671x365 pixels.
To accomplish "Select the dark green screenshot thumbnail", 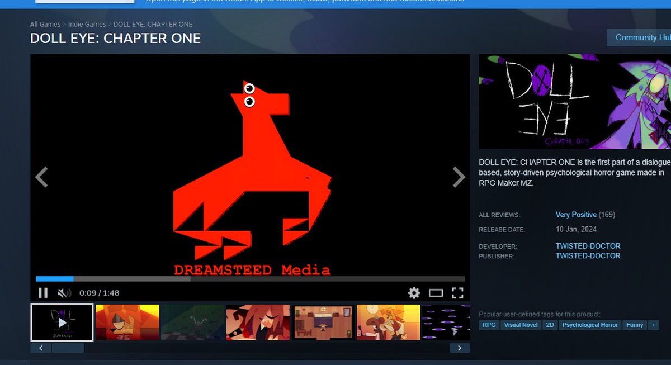I will (x=192, y=323).
